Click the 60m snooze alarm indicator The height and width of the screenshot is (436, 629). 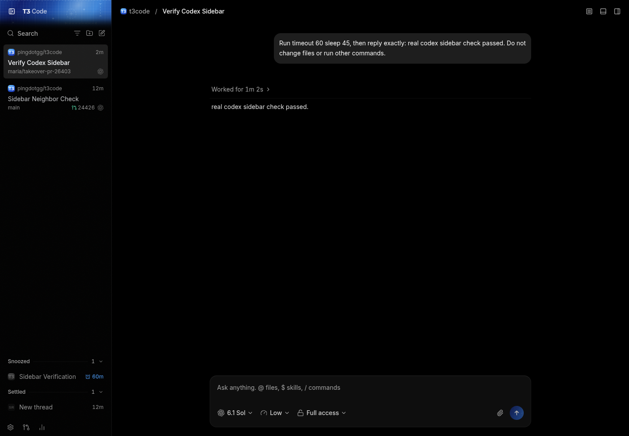coord(94,377)
